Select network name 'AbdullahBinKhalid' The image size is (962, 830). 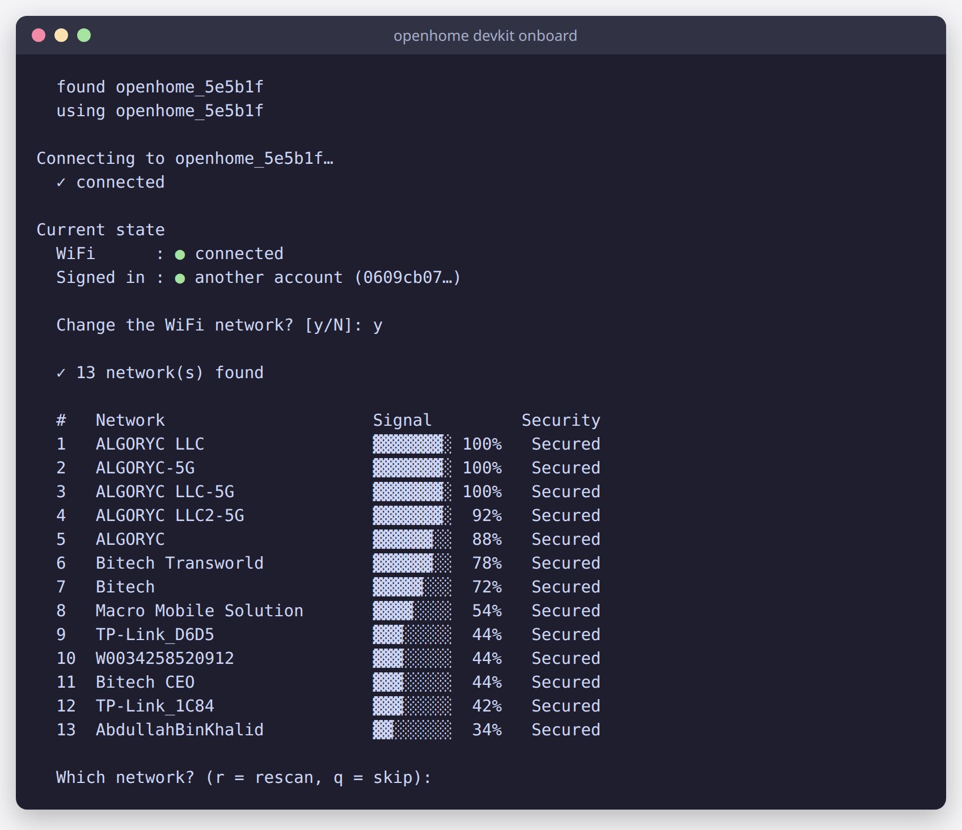pos(179,730)
